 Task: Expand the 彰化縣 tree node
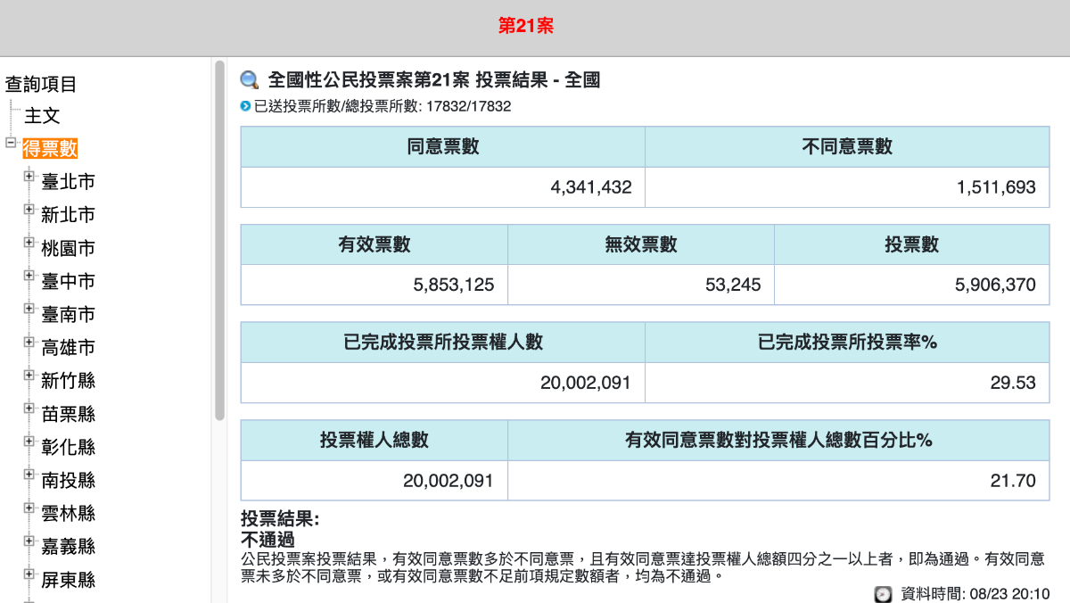click(x=29, y=441)
